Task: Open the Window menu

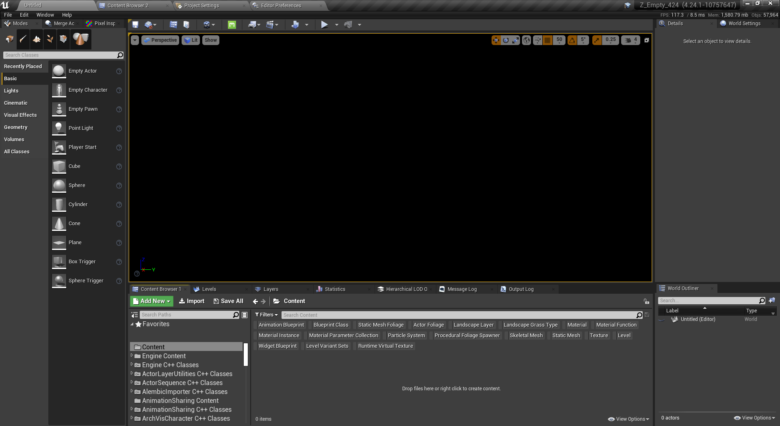Action: pyautogui.click(x=45, y=15)
